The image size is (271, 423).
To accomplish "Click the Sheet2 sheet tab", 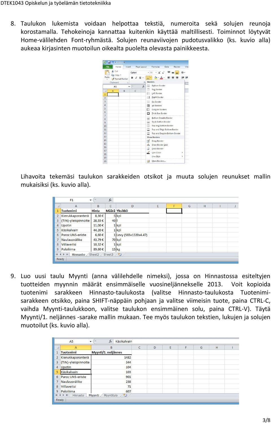I will pyautogui.click(x=94, y=255).
